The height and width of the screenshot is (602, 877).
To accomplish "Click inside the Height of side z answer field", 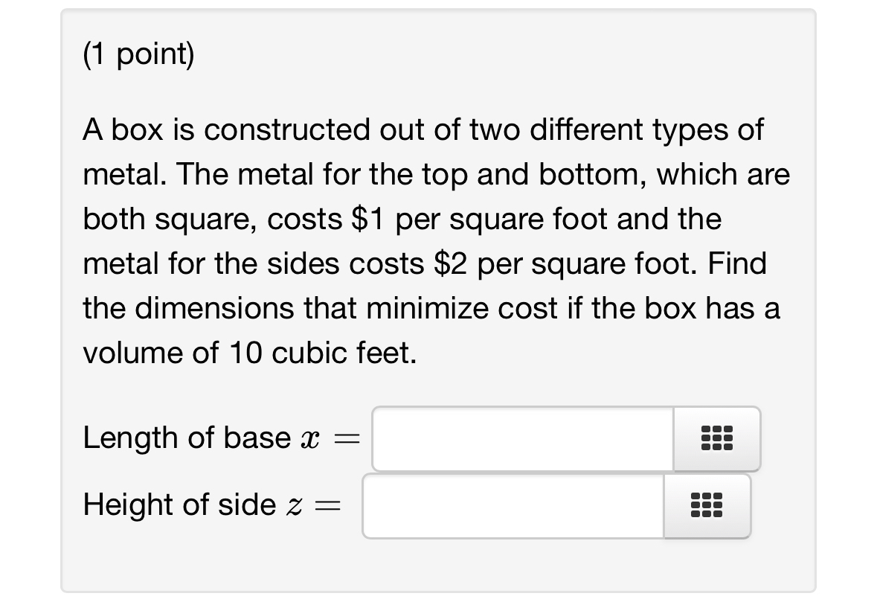I will (x=513, y=505).
